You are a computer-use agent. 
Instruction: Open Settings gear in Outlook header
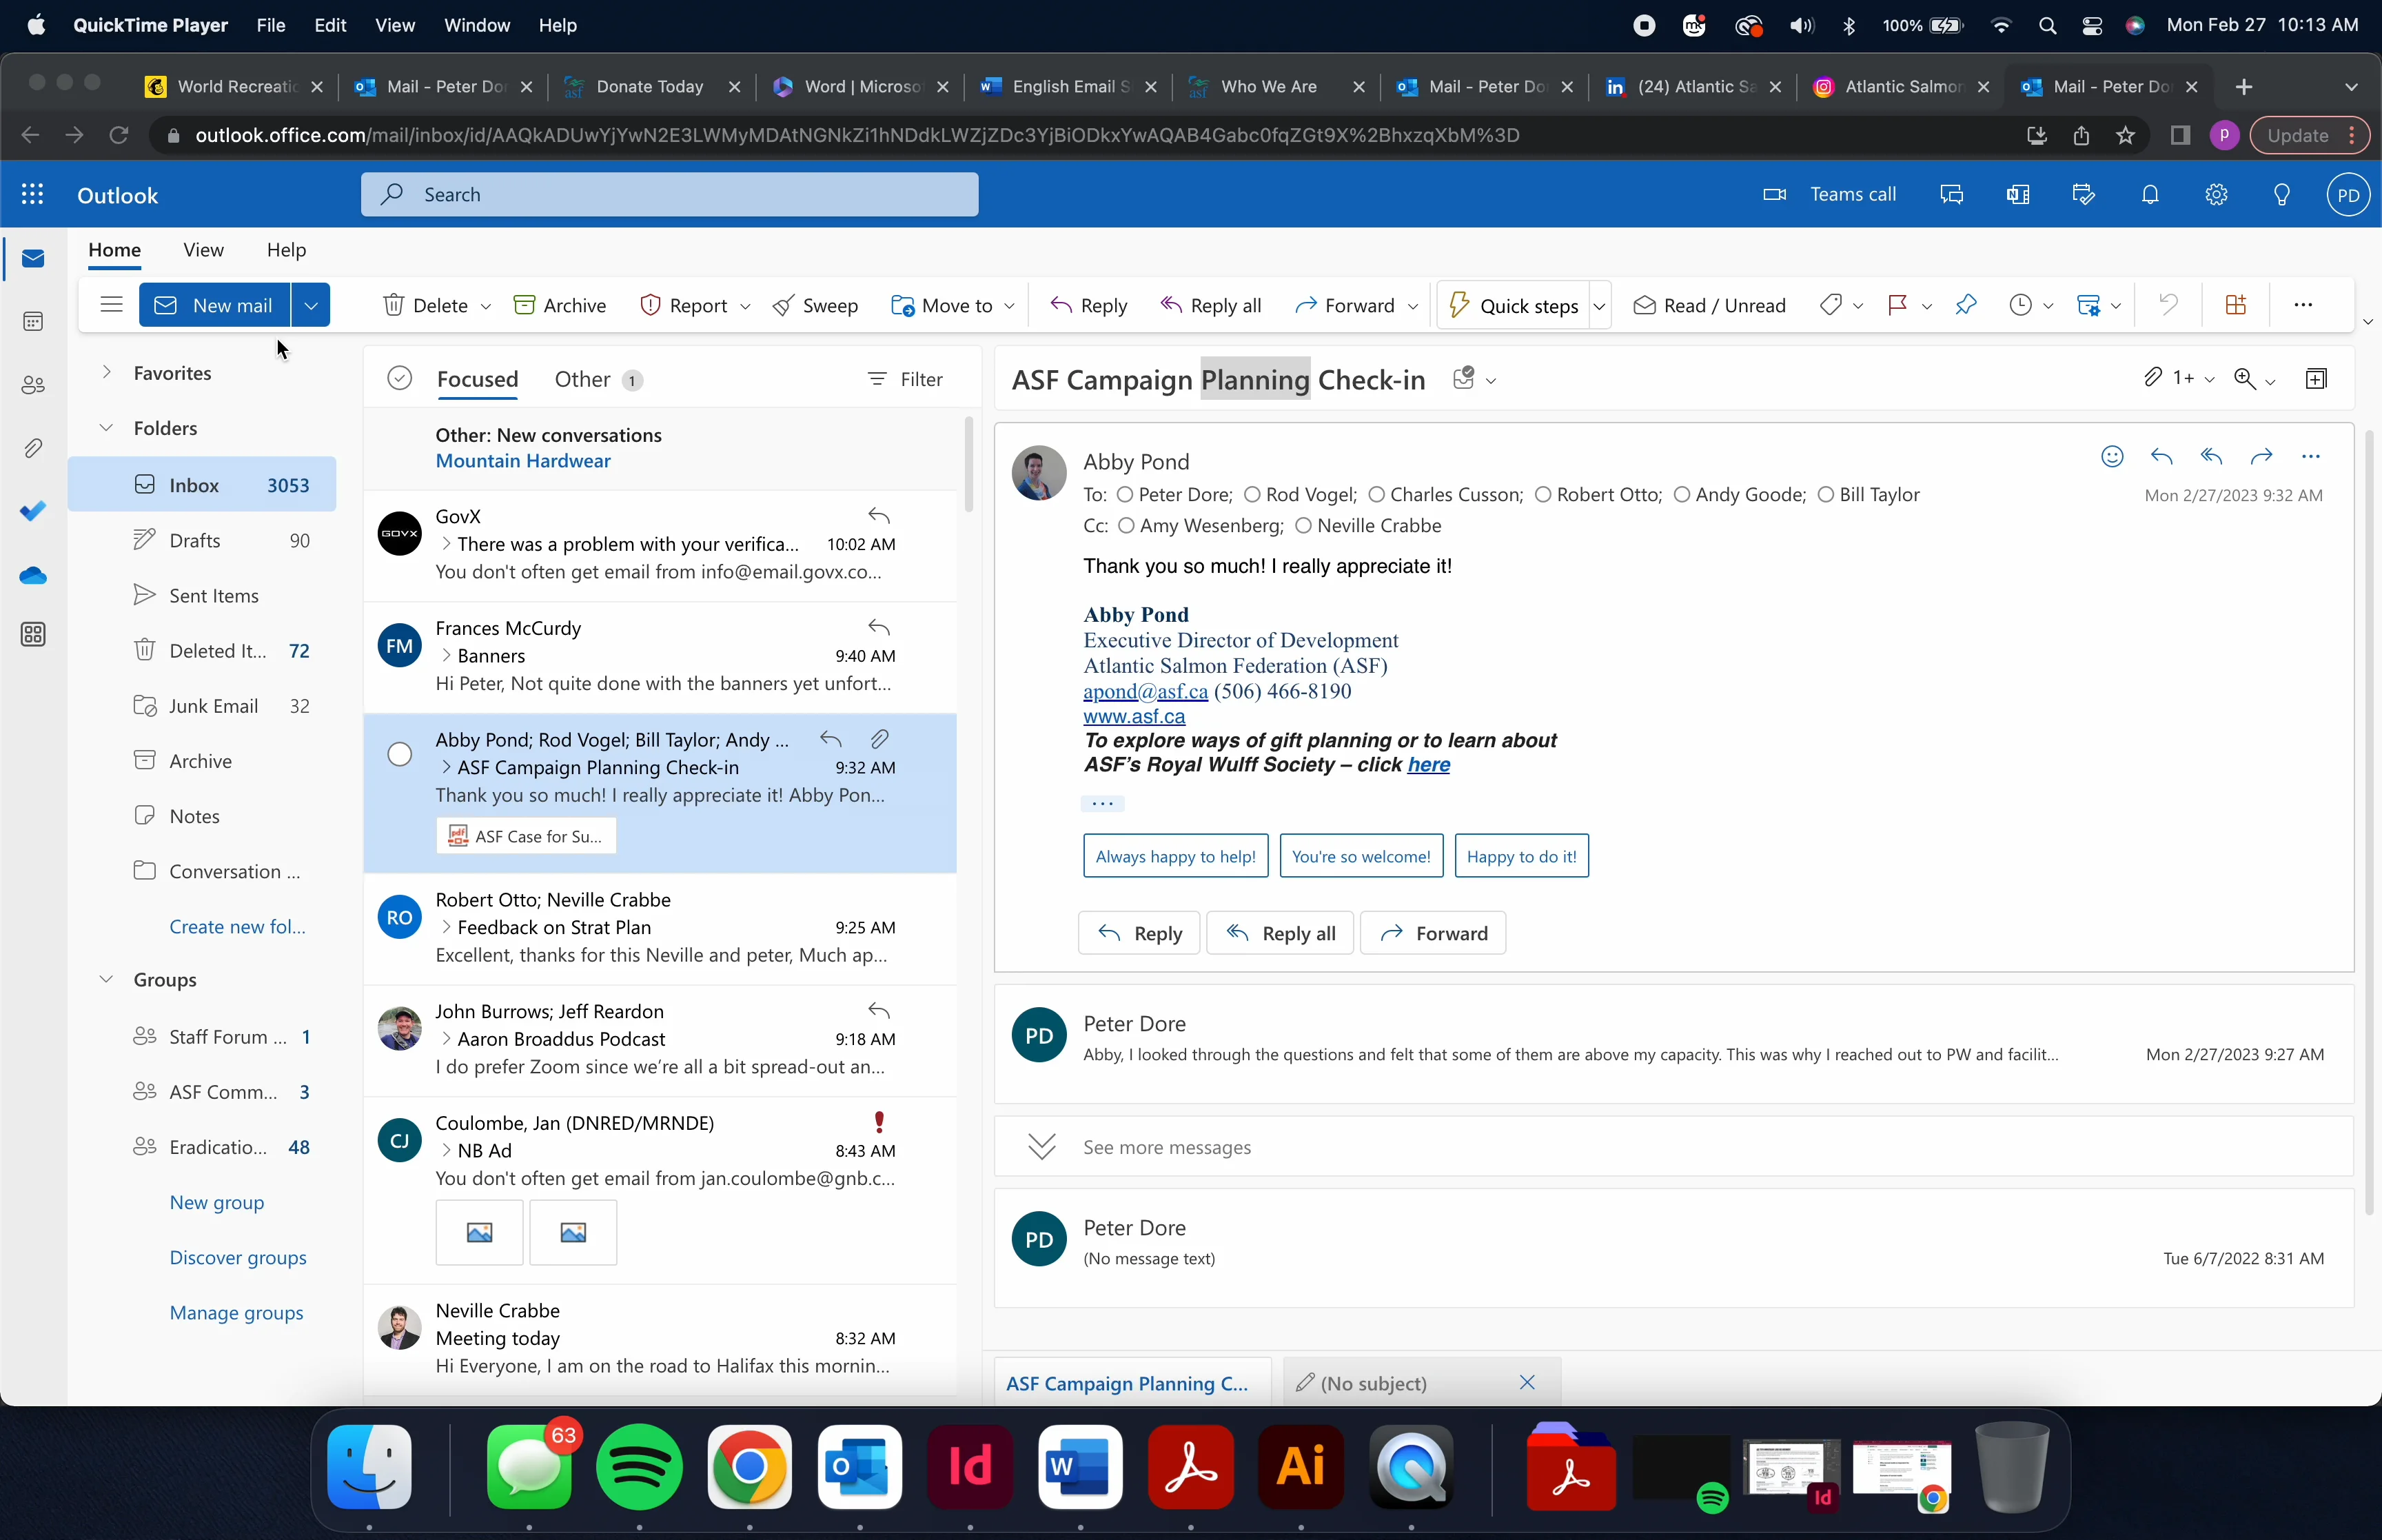[x=2216, y=195]
